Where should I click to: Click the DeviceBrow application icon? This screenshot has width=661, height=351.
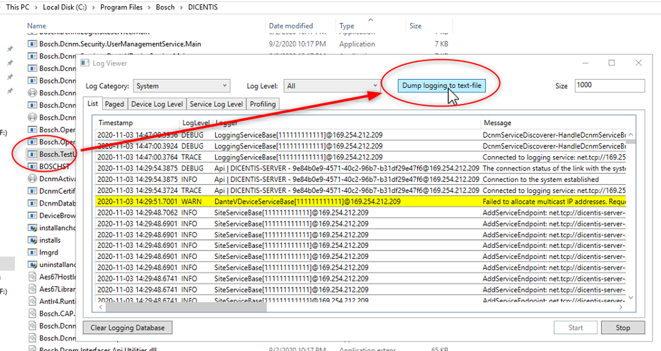32,215
